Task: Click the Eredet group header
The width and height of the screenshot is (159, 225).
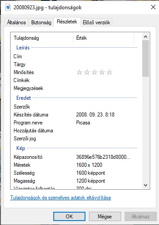Action: click(x=23, y=98)
